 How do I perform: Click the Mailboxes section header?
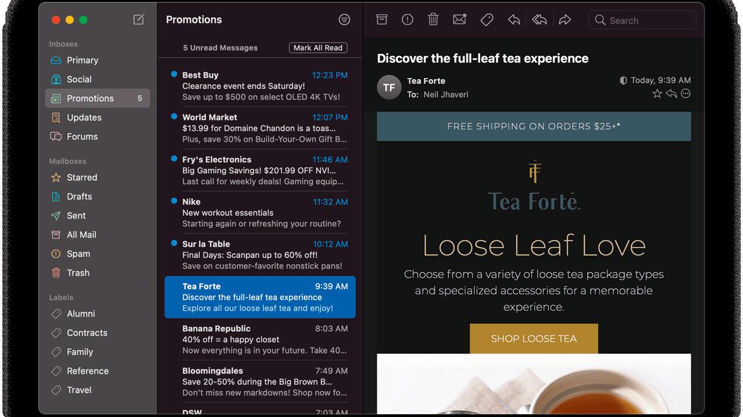point(67,161)
